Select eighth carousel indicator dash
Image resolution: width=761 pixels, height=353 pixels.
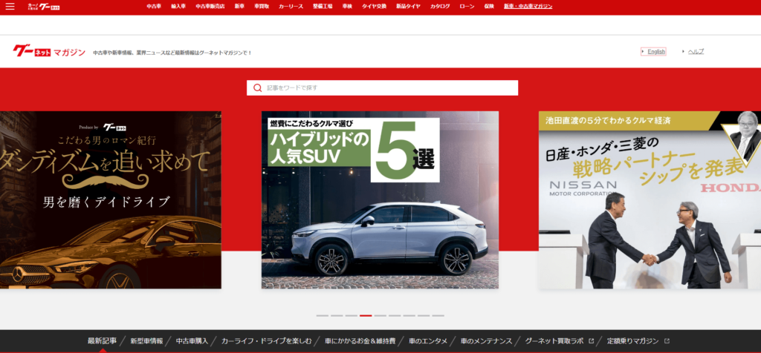(424, 316)
